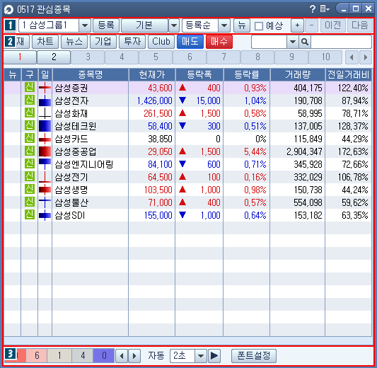Click the minus remove button in toolbar
This screenshot has width=377, height=368.
pos(311,25)
